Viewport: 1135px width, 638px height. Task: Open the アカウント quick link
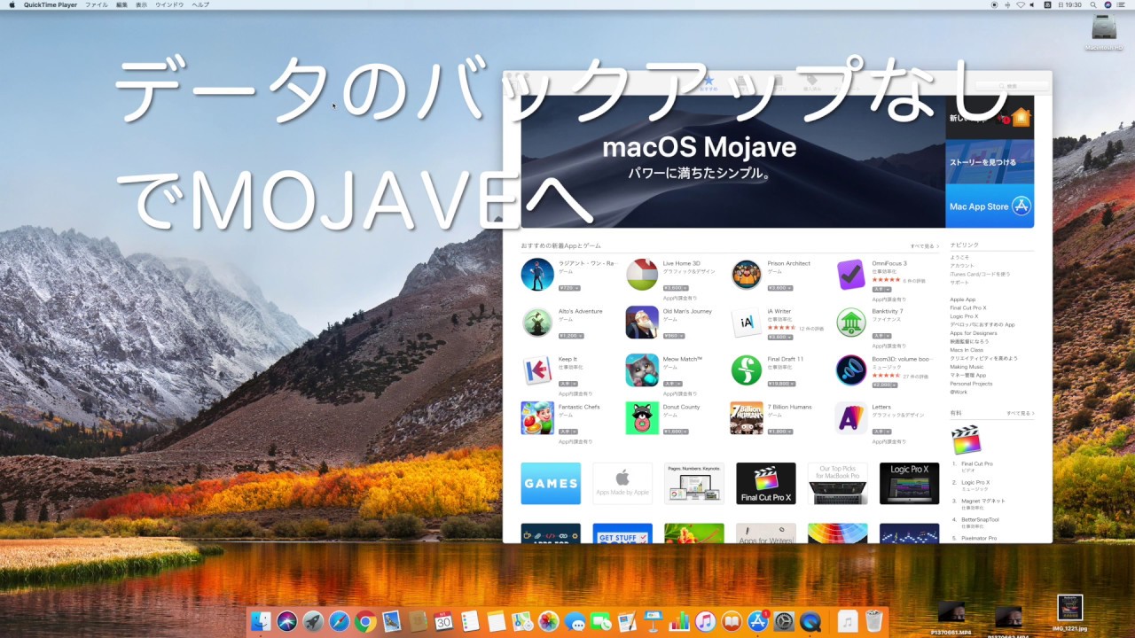tap(962, 266)
